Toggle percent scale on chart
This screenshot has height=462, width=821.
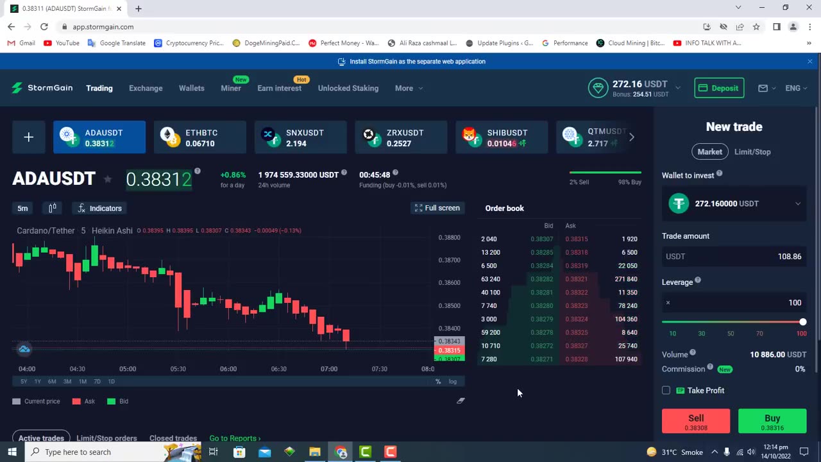(x=438, y=381)
